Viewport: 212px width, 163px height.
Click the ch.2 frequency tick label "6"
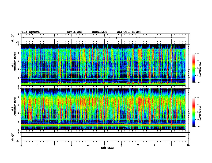point(19,105)
